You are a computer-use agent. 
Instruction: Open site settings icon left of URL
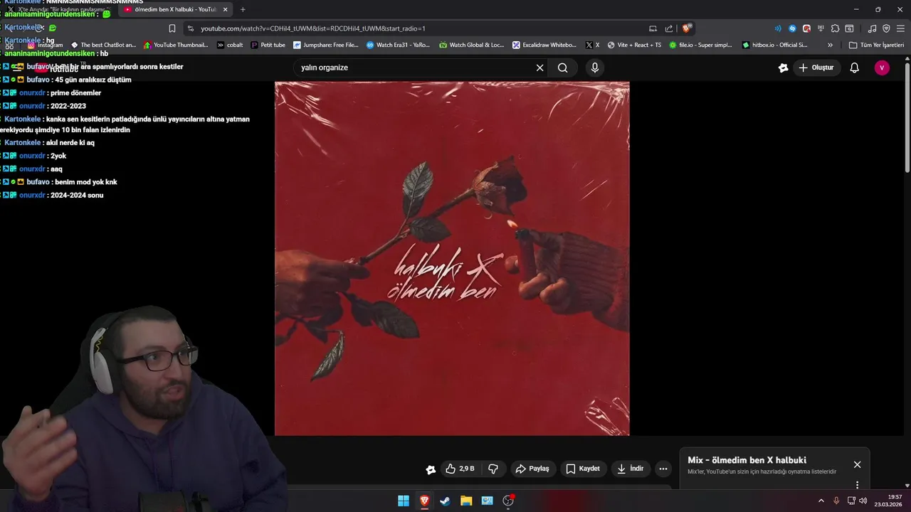point(190,28)
